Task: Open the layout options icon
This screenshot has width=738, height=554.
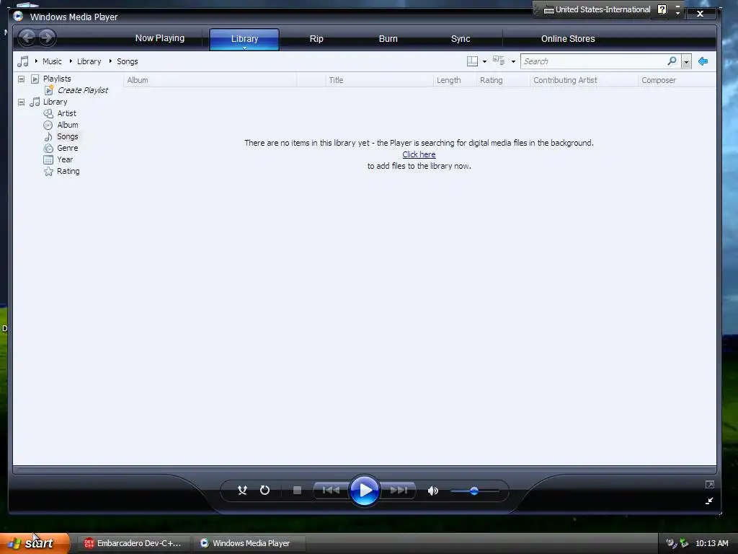Action: tap(472, 61)
